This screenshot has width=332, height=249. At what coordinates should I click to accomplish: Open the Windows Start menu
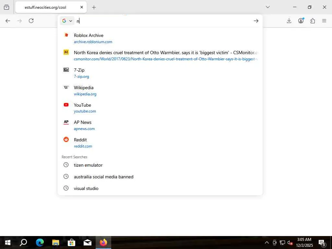[x=8, y=243]
